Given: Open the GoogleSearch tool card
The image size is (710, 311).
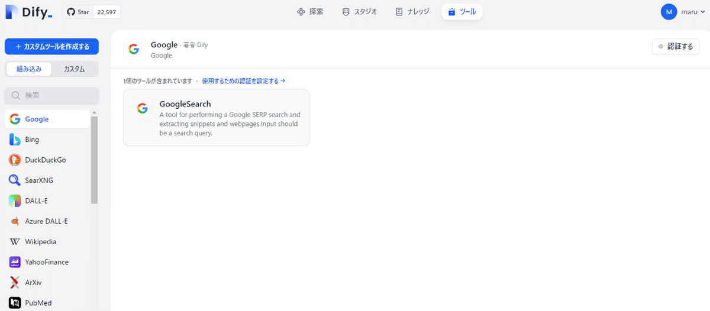Looking at the screenshot, I should pos(217,117).
